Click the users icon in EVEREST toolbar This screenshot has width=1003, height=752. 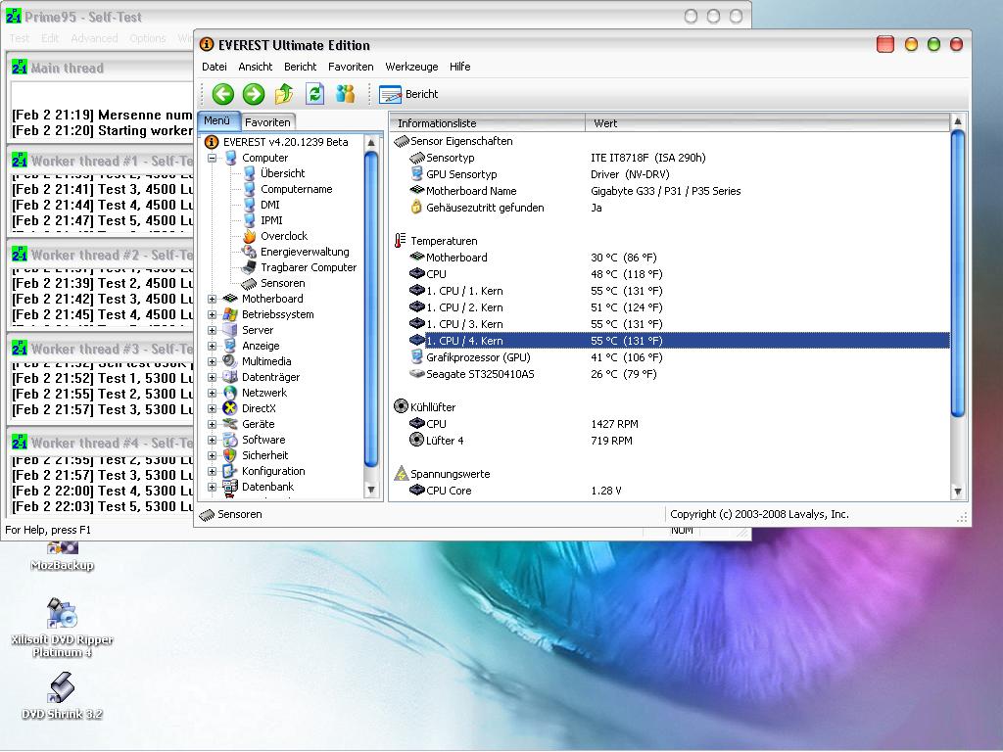(346, 94)
